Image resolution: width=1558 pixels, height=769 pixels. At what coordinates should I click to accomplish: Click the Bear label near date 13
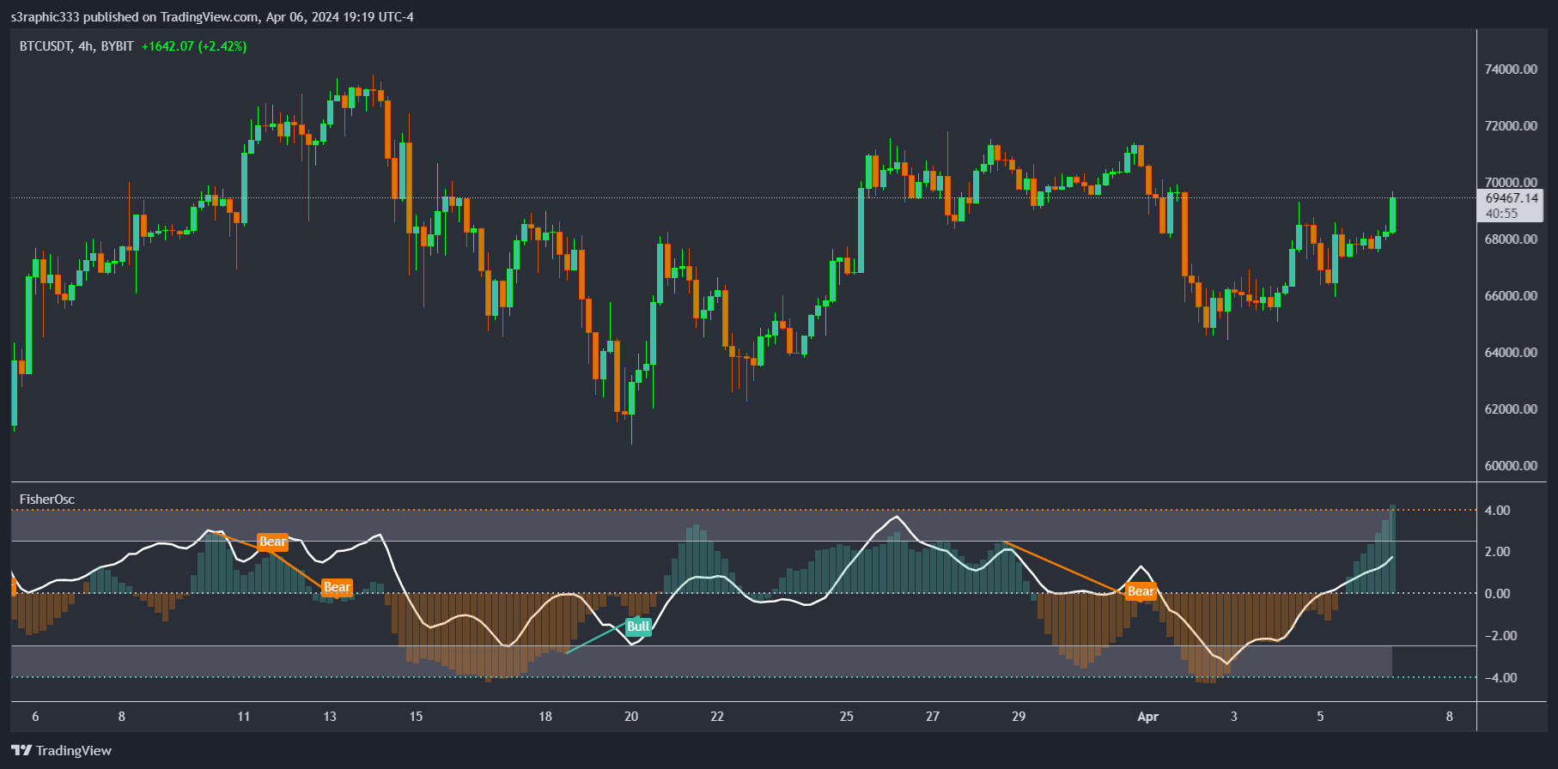(337, 588)
